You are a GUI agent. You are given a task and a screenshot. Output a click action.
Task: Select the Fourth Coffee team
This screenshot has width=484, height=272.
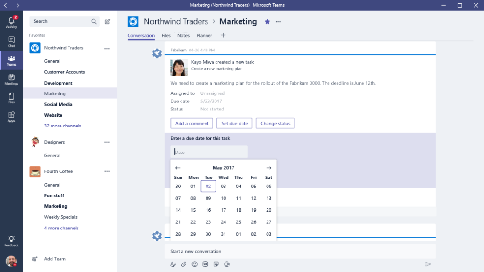coord(59,171)
